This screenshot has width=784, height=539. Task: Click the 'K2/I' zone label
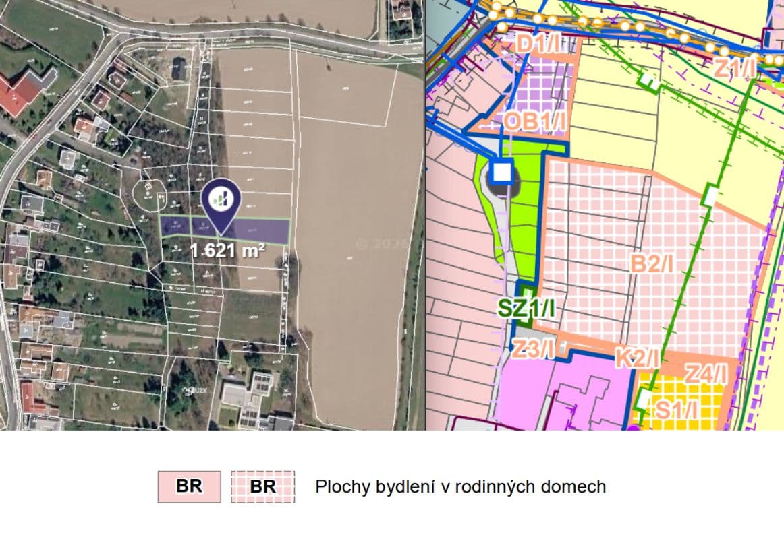pos(636,358)
